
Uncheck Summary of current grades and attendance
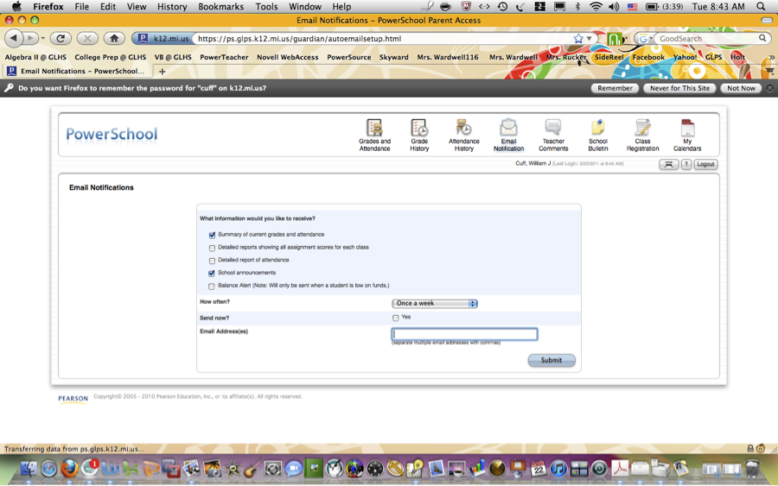212,235
